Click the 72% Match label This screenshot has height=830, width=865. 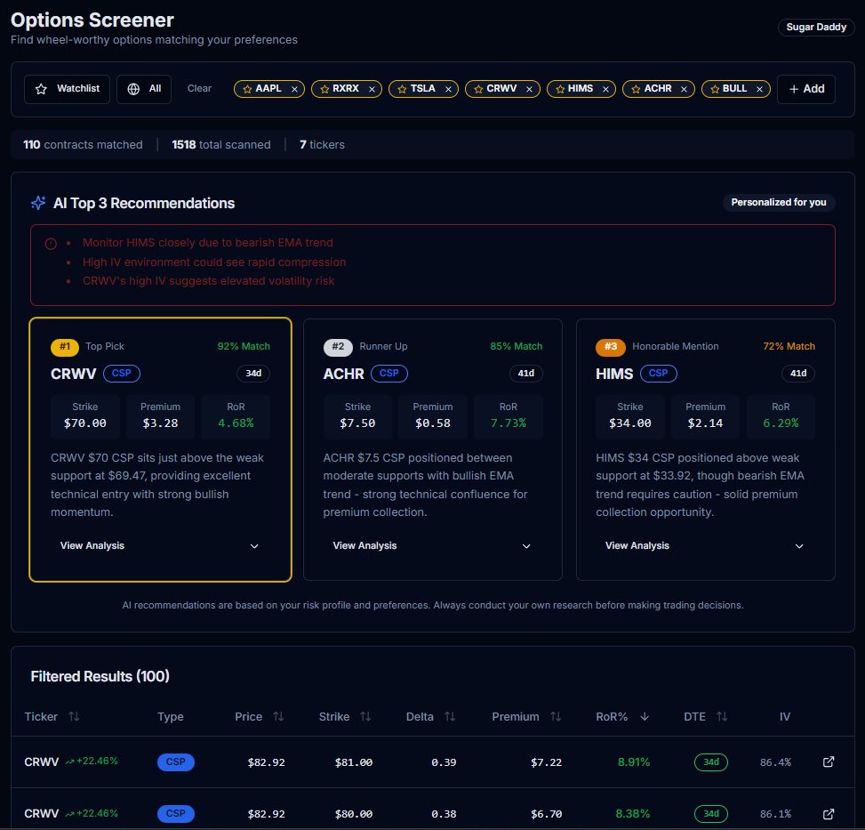(x=789, y=347)
